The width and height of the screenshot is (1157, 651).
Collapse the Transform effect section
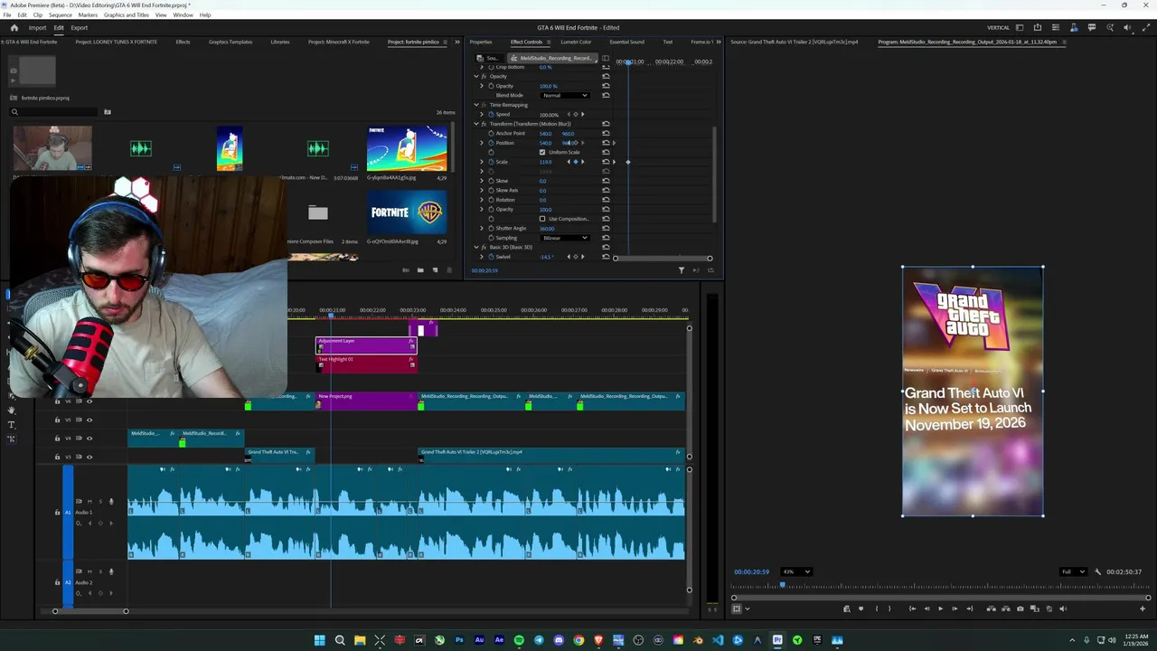(476, 124)
